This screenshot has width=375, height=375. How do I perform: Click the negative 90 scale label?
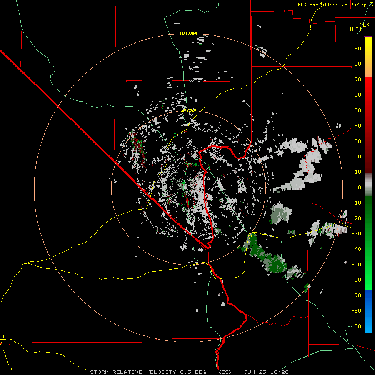pyautogui.click(x=356, y=326)
